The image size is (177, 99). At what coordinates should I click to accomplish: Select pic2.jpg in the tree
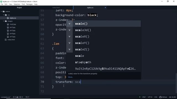pos(12,27)
